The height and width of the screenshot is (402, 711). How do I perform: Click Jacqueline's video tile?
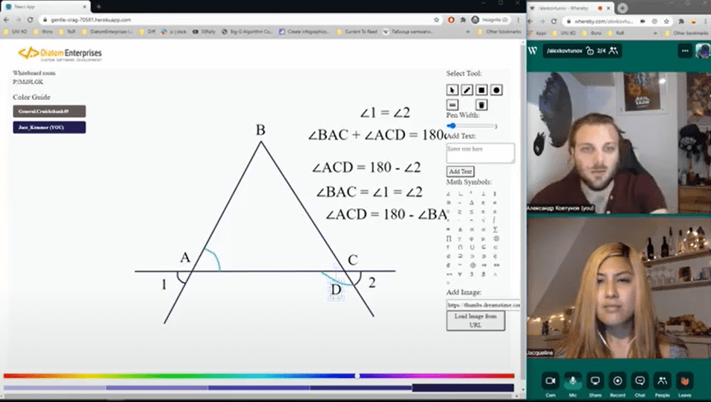click(x=618, y=288)
